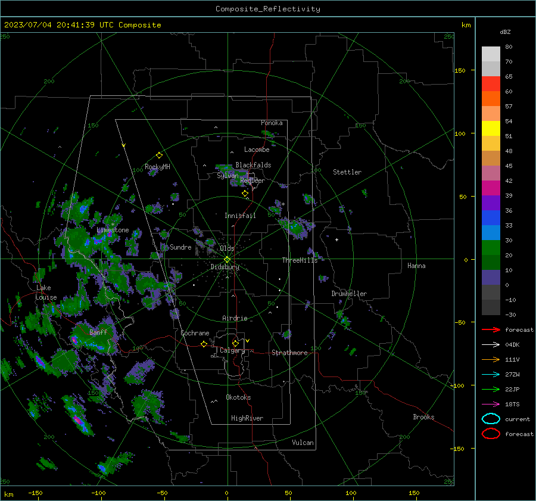Click the orange 111V arrow icon
536x501 pixels.
click(x=491, y=359)
